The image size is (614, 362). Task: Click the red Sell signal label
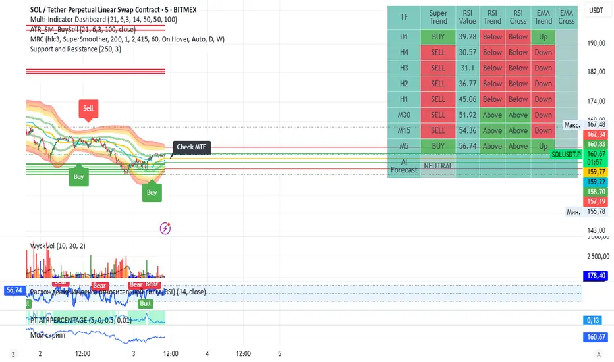click(88, 109)
